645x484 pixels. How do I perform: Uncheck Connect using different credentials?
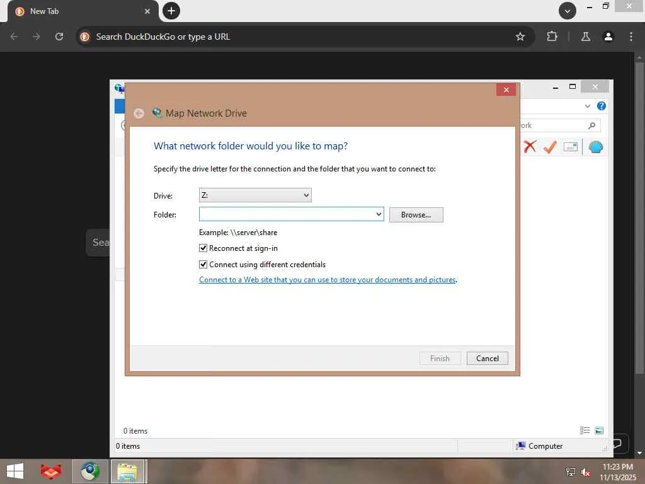[x=203, y=264]
